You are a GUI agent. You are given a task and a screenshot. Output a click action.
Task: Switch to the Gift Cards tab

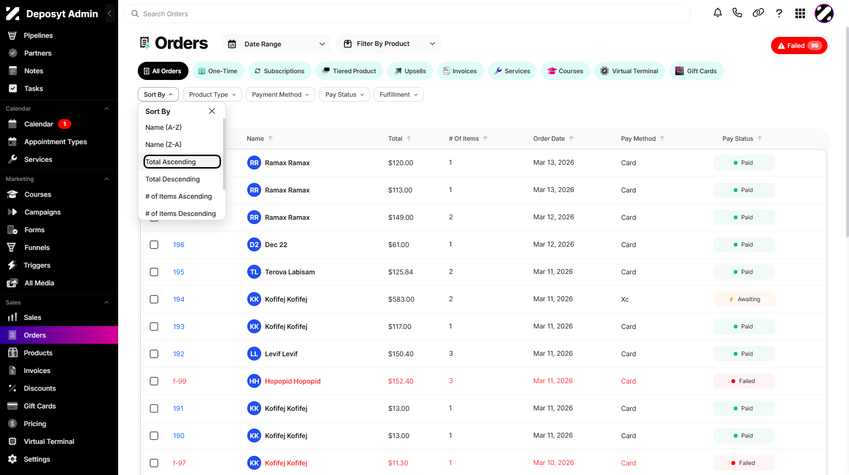[x=696, y=71]
